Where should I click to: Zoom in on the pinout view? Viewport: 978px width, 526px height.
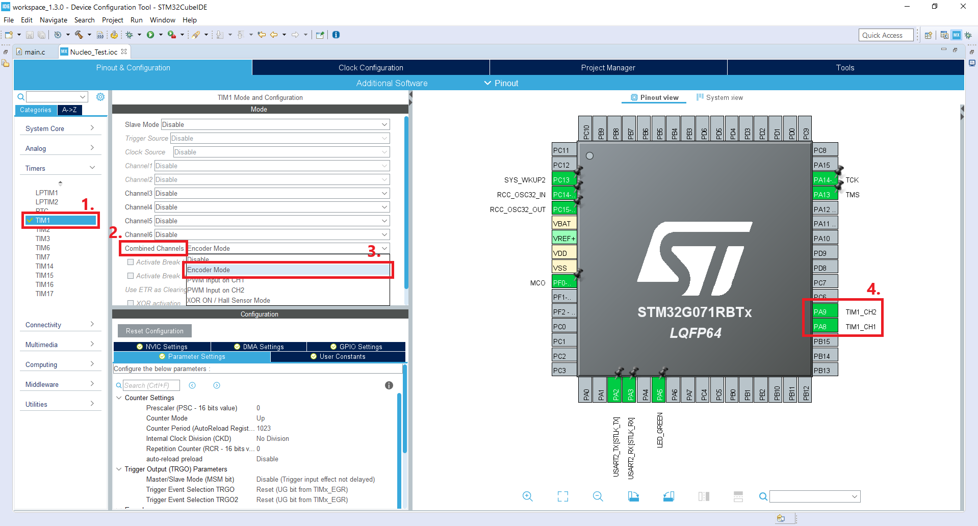[528, 496]
